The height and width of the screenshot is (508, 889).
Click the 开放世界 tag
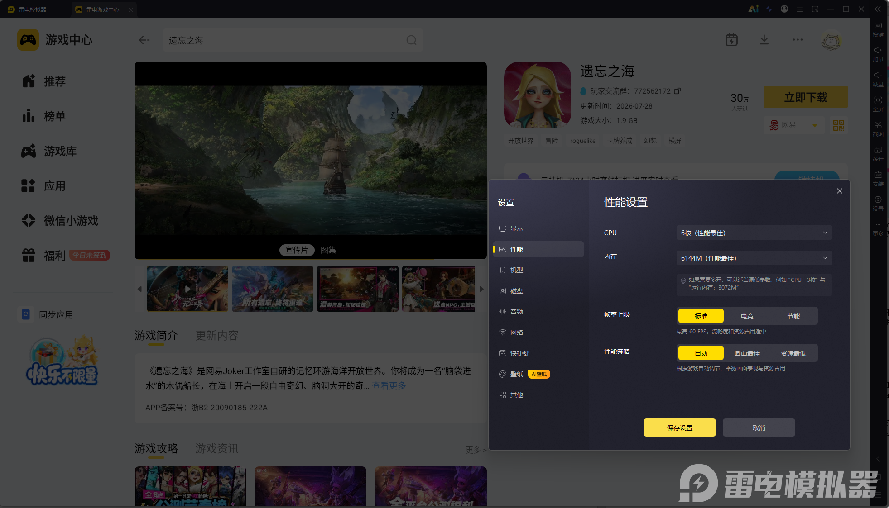(521, 141)
